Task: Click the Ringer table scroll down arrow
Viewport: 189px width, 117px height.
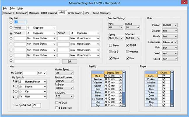Action: [172, 105]
